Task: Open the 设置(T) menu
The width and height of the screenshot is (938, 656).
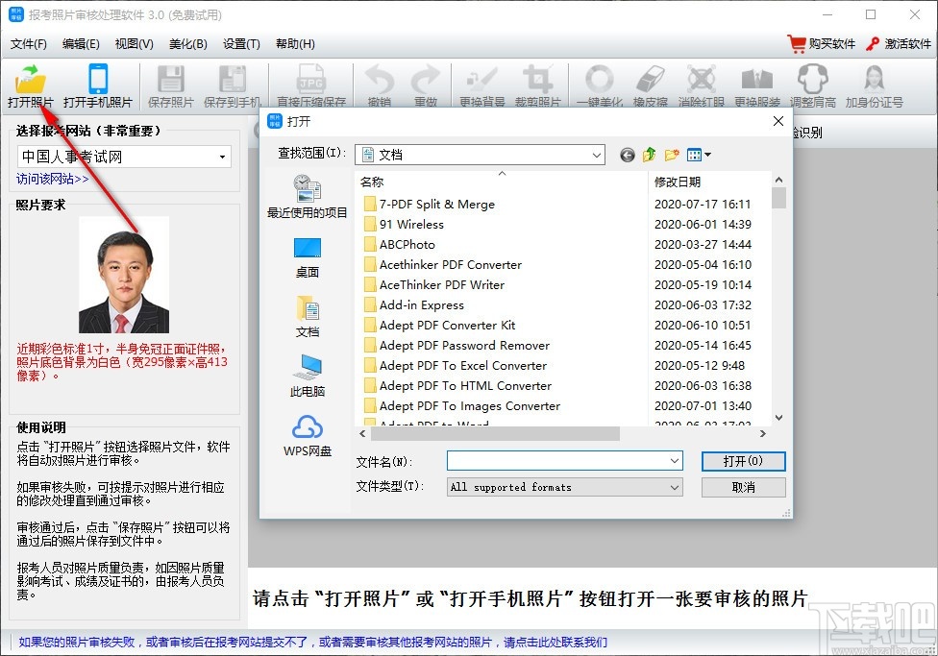Action: tap(241, 44)
